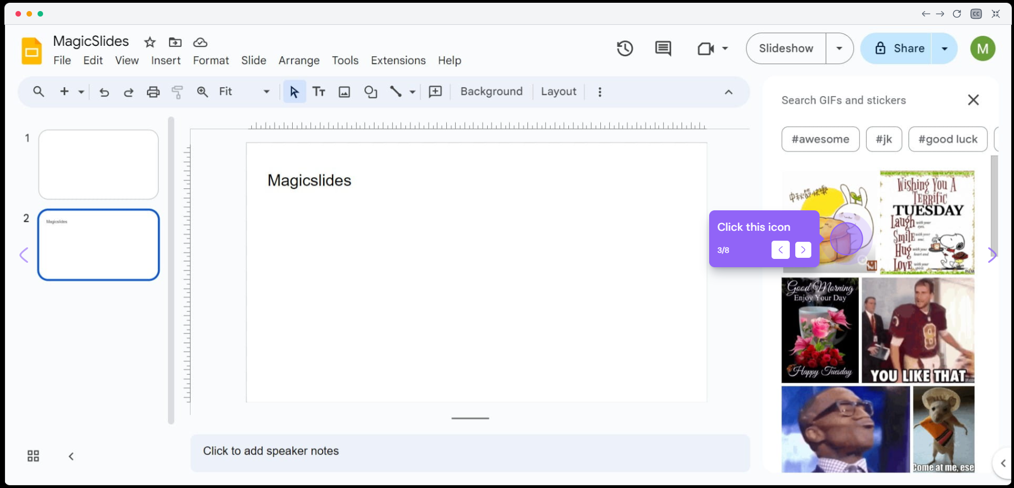Close the GIFs and stickers panel

(973, 100)
